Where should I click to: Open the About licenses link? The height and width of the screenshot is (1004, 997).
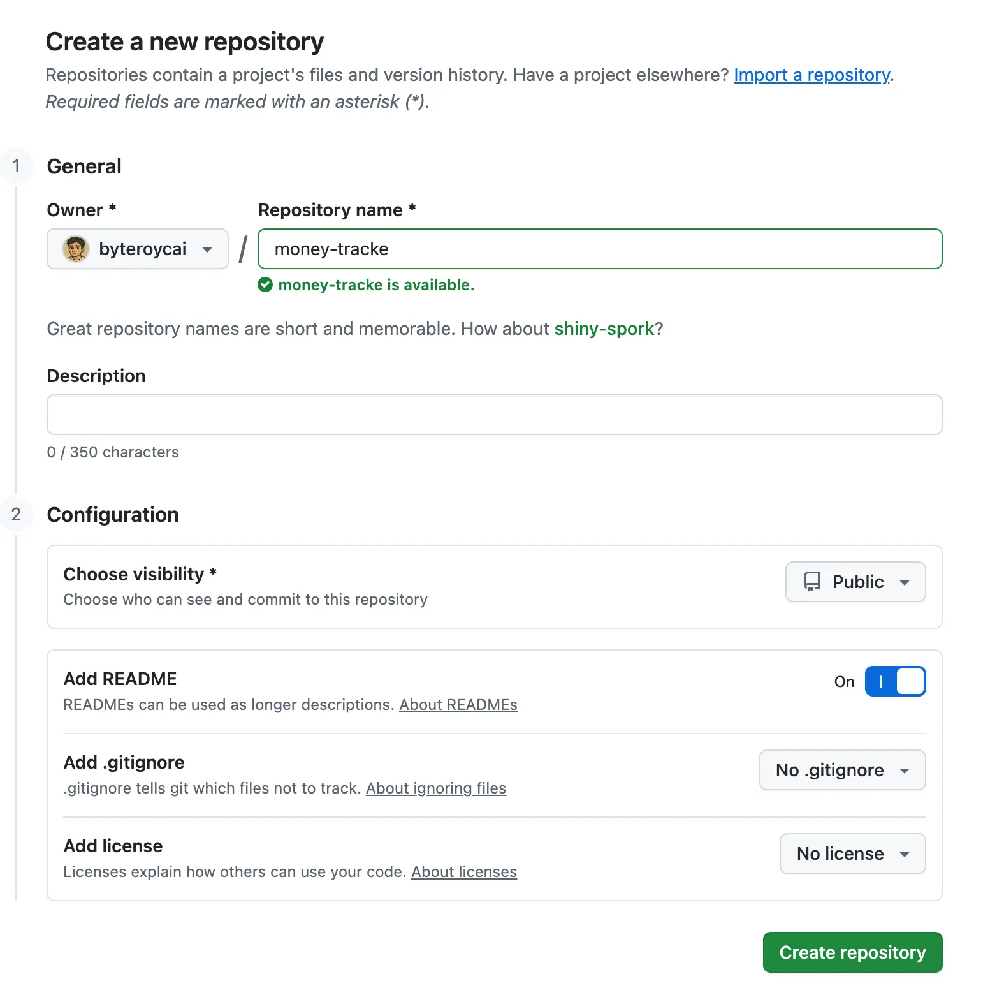(464, 871)
